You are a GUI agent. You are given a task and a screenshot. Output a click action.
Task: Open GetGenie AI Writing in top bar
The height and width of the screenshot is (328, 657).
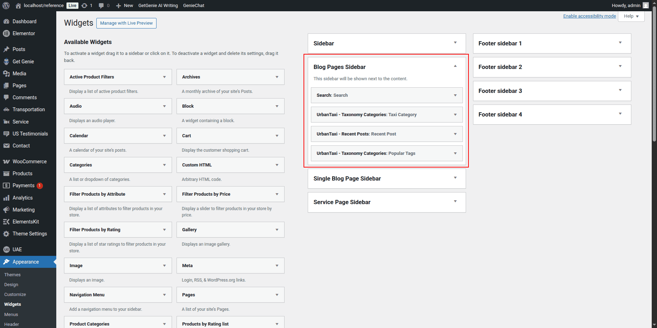(158, 6)
